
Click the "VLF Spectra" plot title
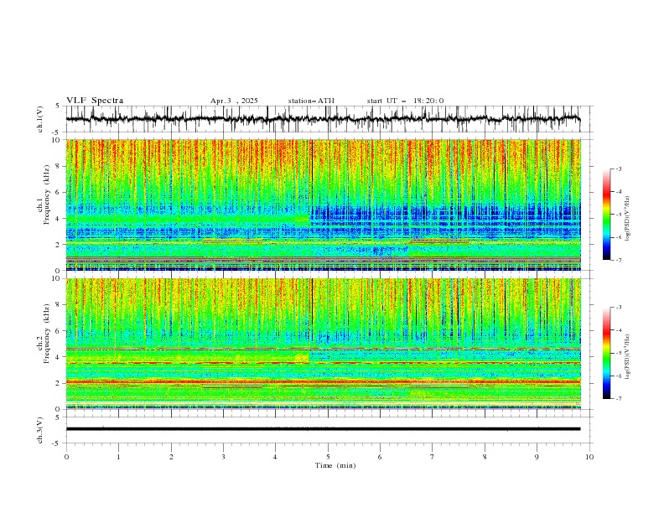(95, 101)
